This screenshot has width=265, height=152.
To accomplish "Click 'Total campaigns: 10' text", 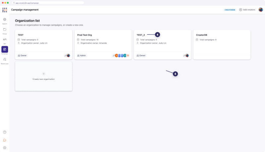I will coord(89,40).
